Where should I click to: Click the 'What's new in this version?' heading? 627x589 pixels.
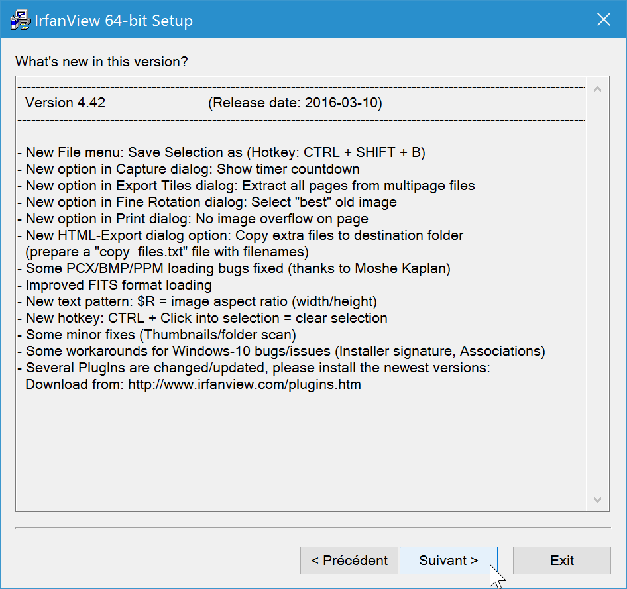[x=101, y=62]
